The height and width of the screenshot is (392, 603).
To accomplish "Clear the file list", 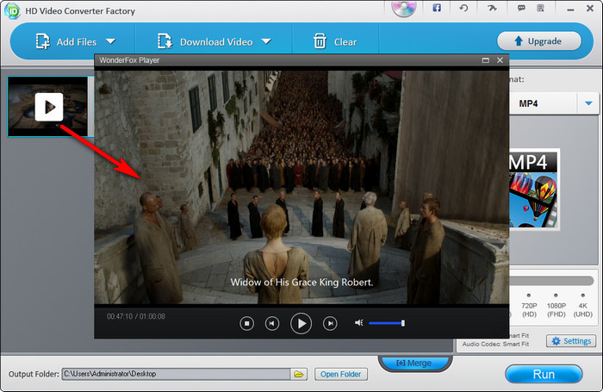I will tap(335, 41).
